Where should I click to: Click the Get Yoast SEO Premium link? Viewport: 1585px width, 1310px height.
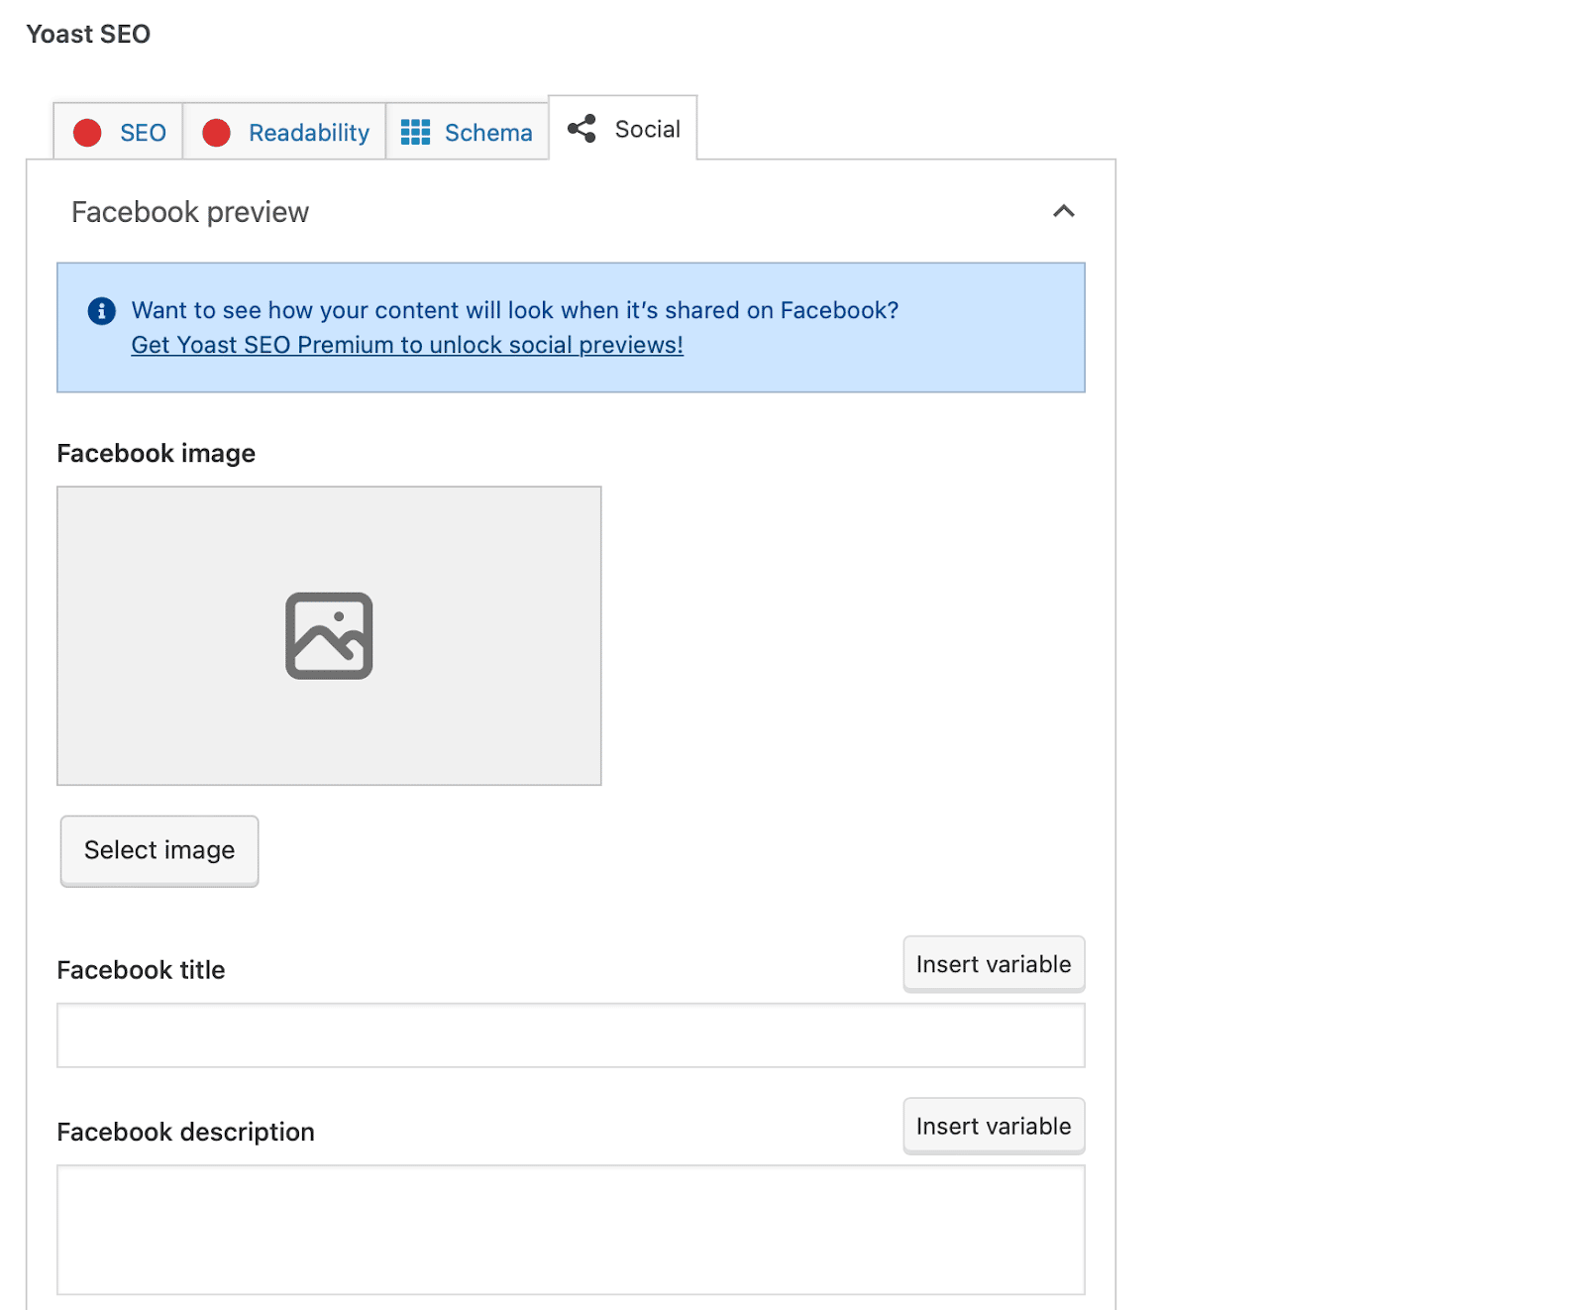coord(405,345)
